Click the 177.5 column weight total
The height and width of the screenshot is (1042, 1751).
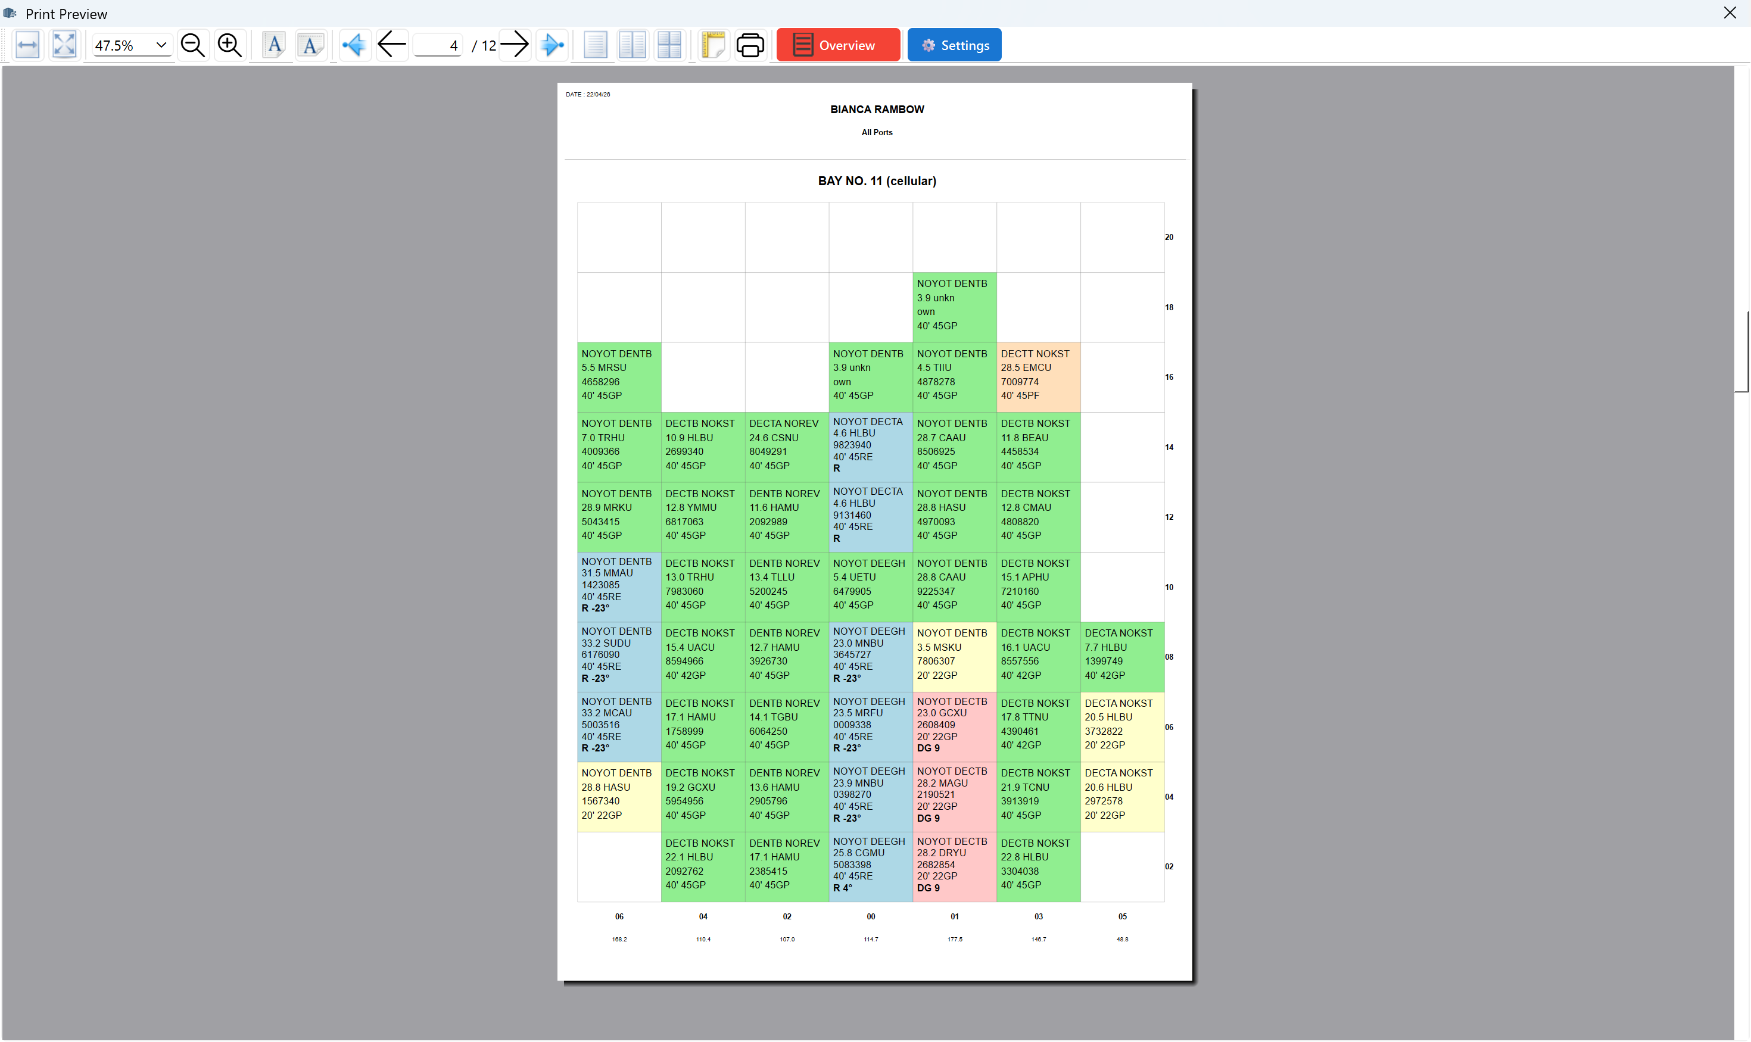[x=955, y=940]
